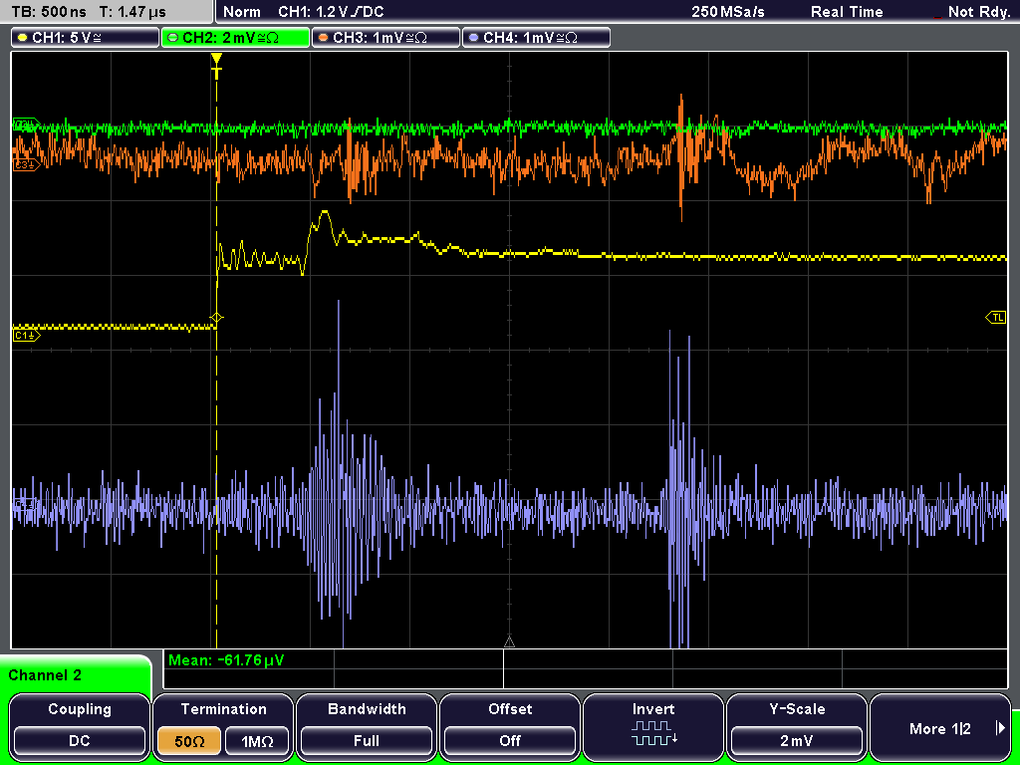This screenshot has width=1020, height=765.
Task: Select the CH2: 2 mV channel tab
Action: 235,38
